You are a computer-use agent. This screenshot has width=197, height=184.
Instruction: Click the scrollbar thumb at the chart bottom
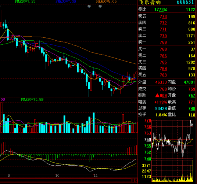(x=133, y=180)
